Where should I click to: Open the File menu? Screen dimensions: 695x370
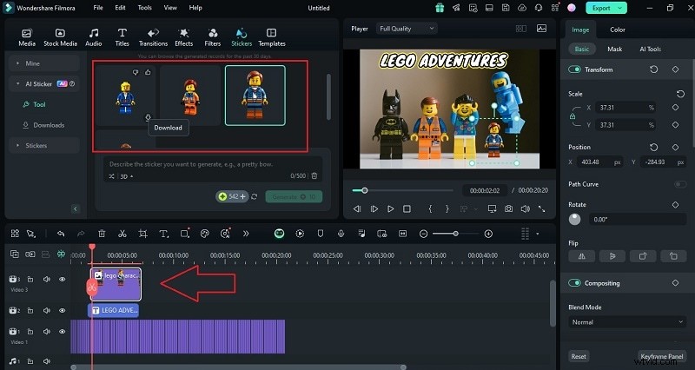pos(98,8)
